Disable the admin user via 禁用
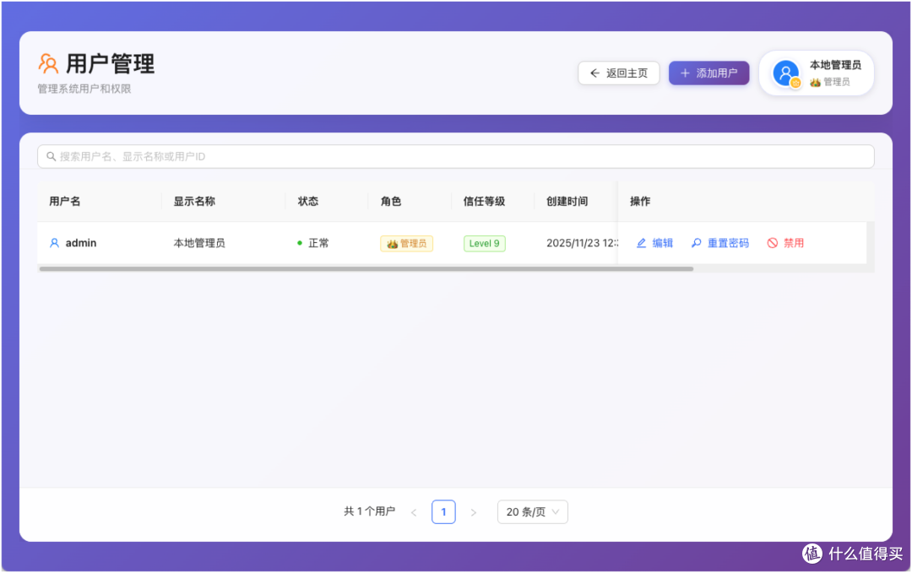Image resolution: width=912 pixels, height=573 pixels. point(786,243)
